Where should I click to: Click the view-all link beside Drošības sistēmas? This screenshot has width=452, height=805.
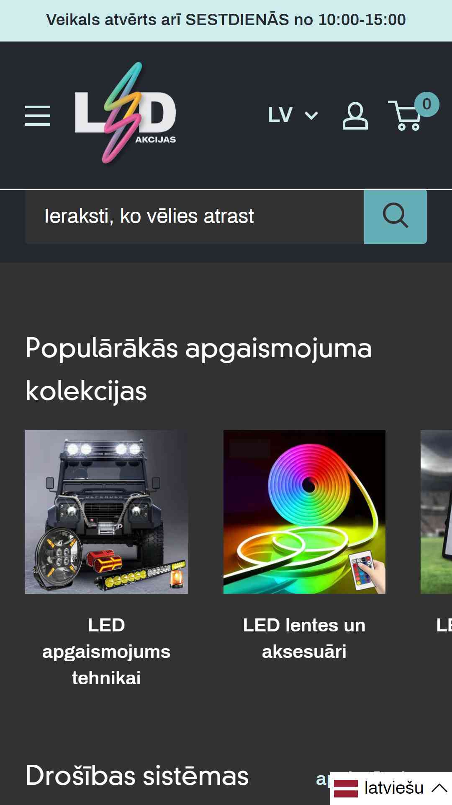click(x=323, y=779)
